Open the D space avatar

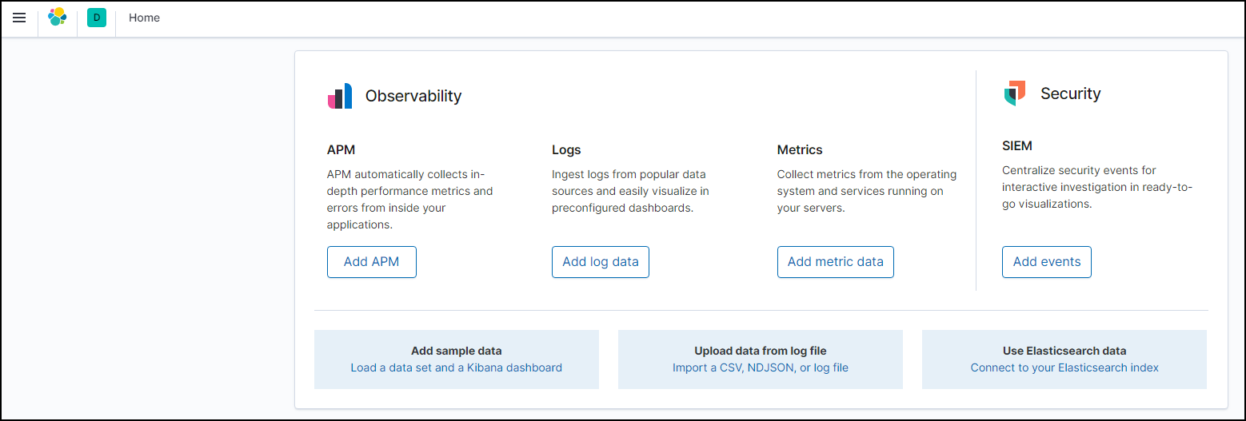click(97, 18)
